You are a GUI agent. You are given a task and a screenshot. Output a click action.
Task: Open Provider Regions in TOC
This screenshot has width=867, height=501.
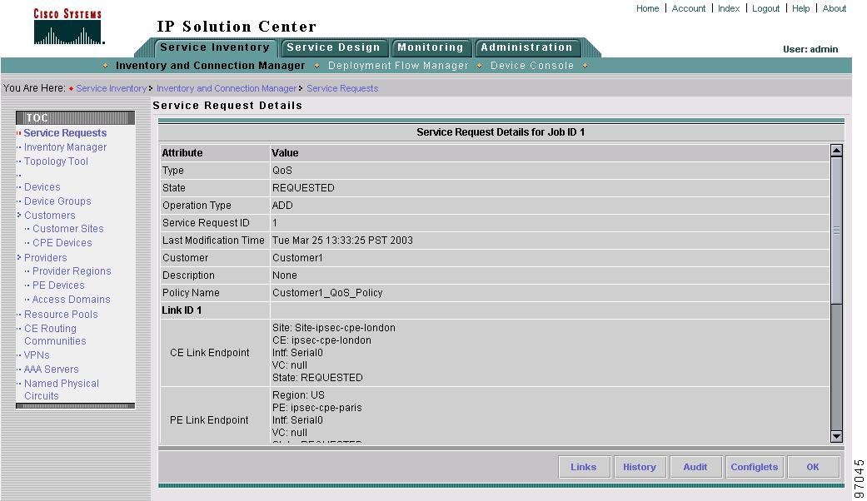coord(72,271)
